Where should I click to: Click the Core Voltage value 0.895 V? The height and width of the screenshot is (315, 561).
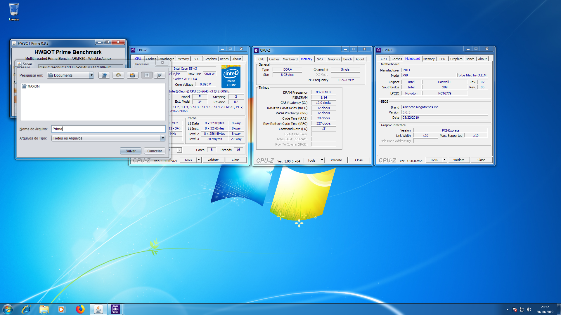coord(205,84)
